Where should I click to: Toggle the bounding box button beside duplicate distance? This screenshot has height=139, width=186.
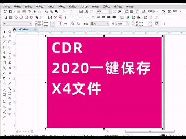pyautogui.click(x=157, y=24)
